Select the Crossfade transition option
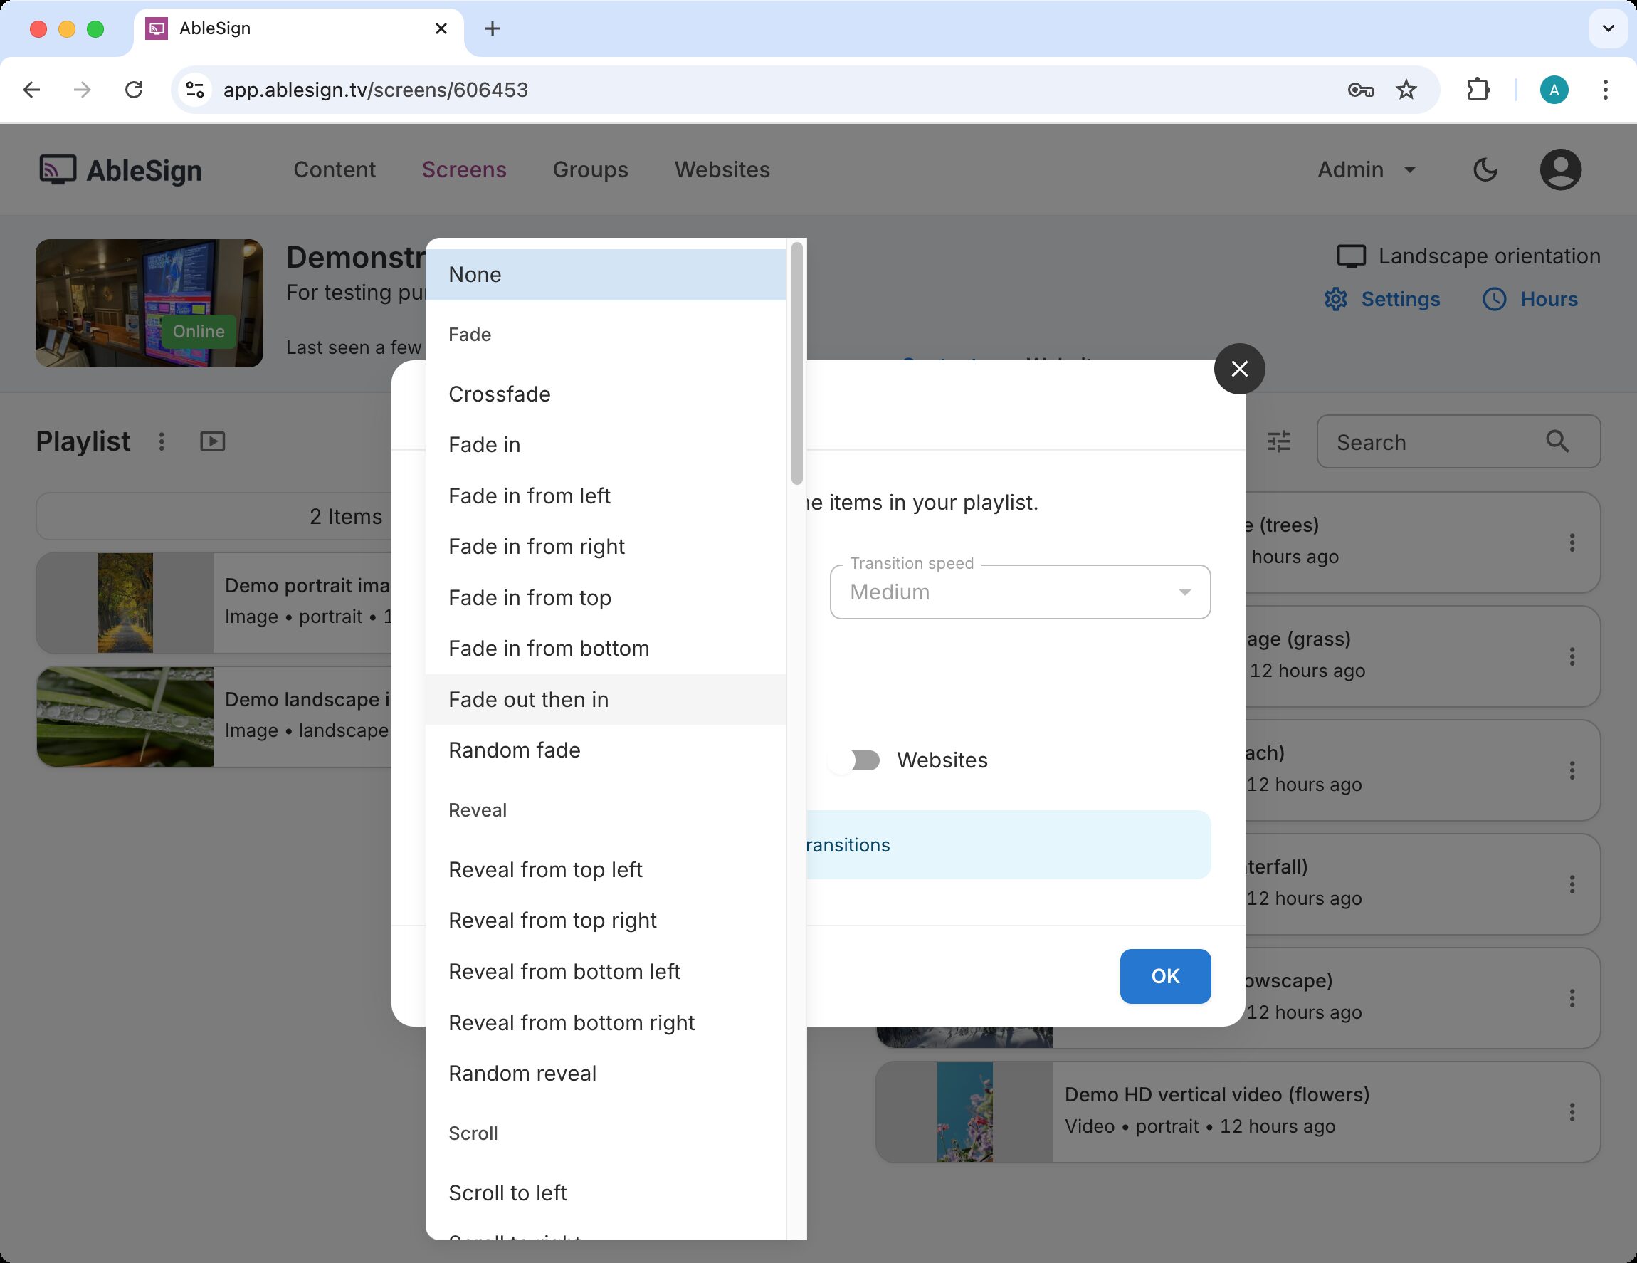Viewport: 1637px width, 1263px height. [x=499, y=394]
